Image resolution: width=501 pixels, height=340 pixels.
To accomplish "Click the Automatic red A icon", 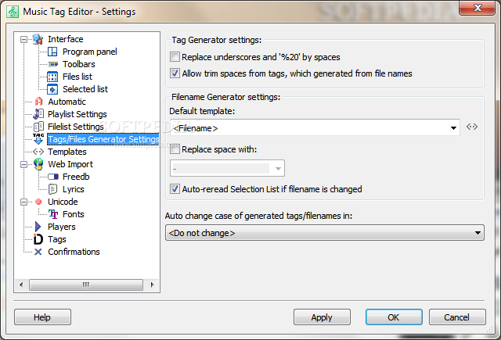I will [38, 102].
